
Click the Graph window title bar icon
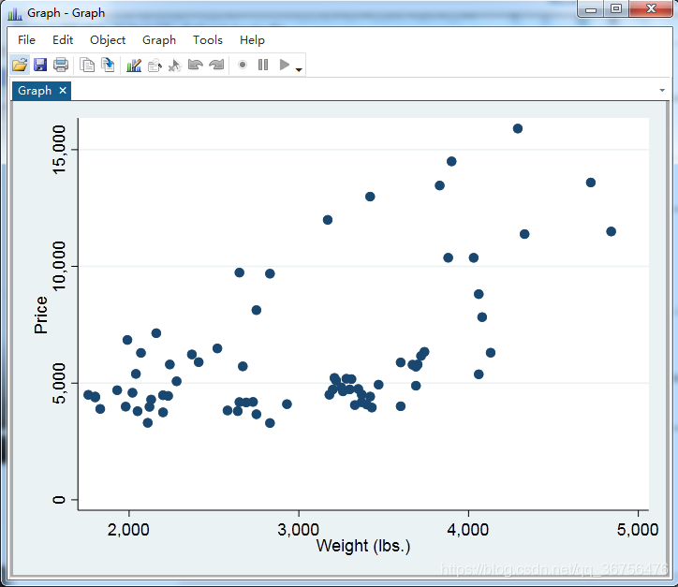[x=15, y=13]
